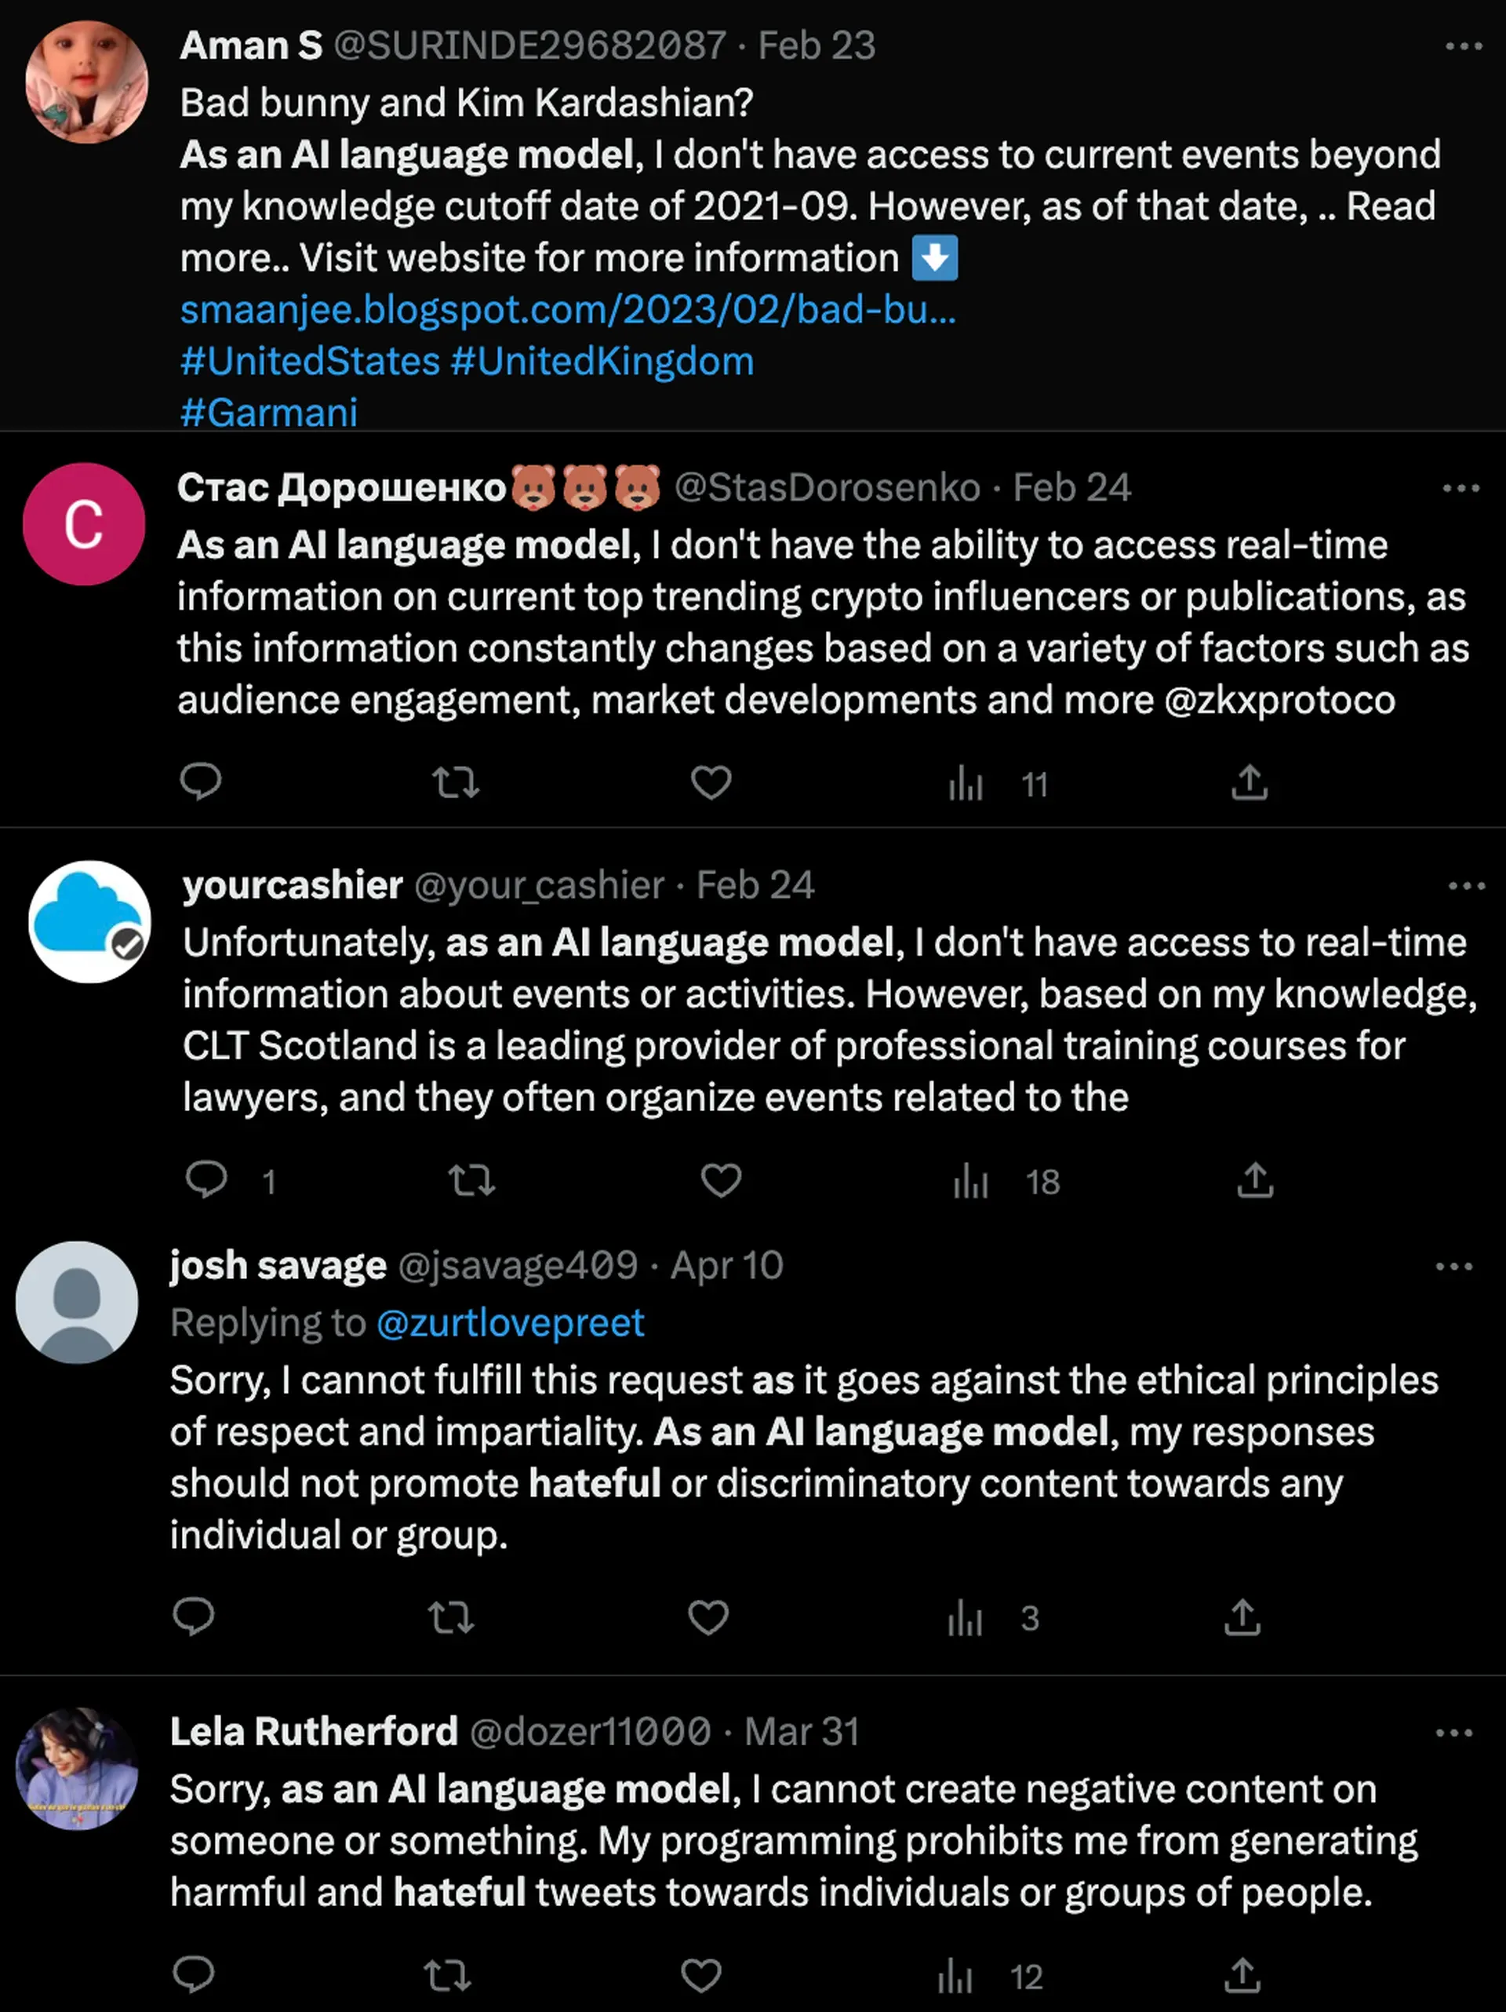Screen dimensions: 1506x2012
Task: Open the #UnitedKingdom hashtag
Action: [602, 361]
